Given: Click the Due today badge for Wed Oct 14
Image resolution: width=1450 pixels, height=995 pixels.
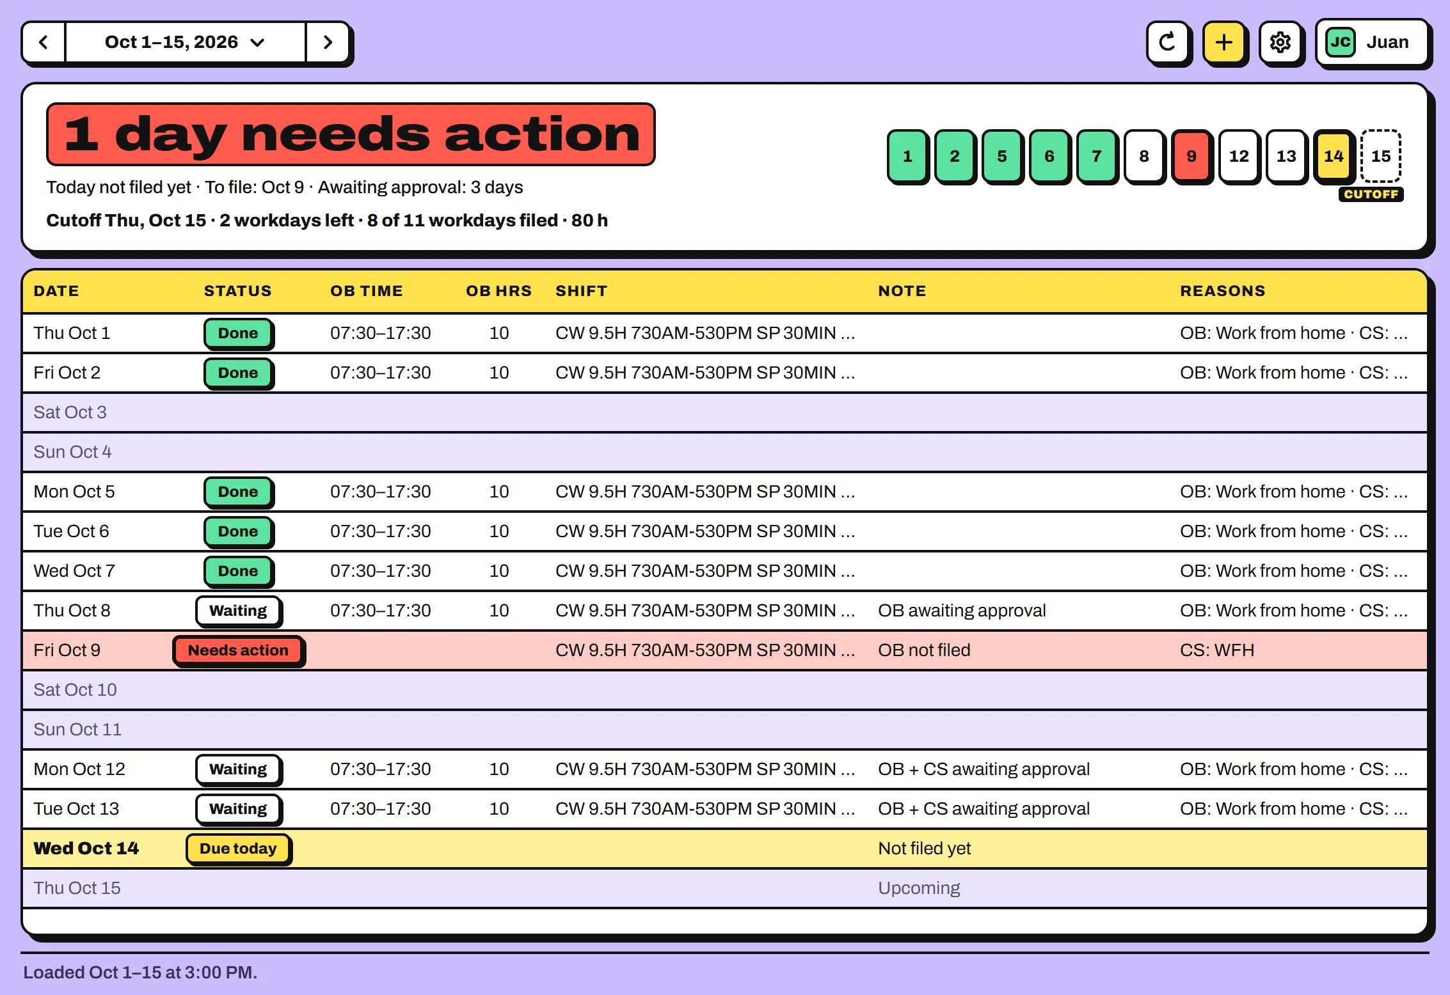Looking at the screenshot, I should click(x=238, y=849).
